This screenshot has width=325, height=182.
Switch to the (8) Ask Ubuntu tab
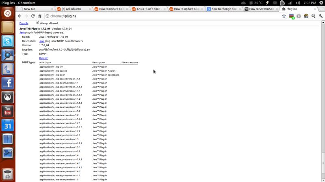[x=74, y=9]
